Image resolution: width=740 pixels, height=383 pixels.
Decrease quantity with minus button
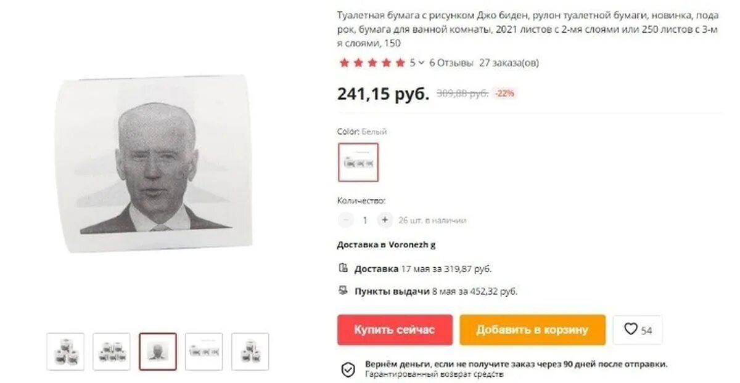tap(345, 220)
